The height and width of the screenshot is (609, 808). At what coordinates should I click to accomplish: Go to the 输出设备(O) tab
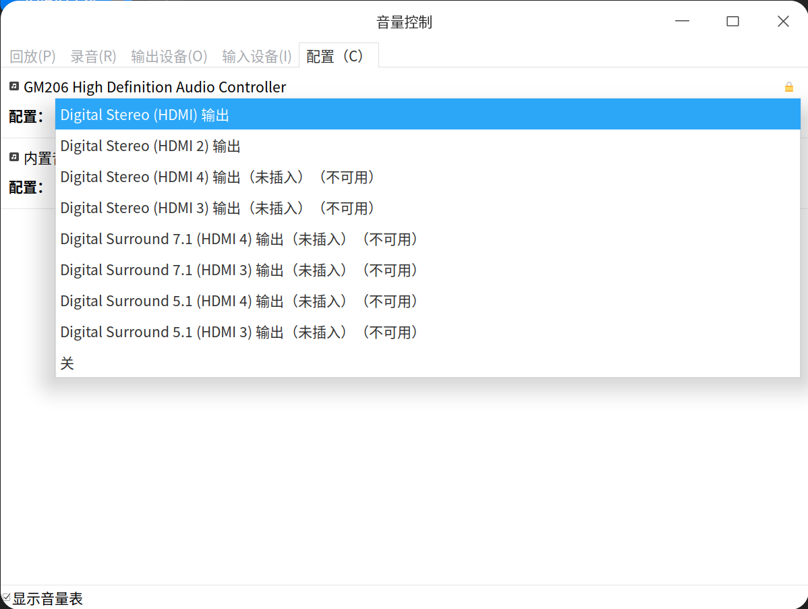pyautogui.click(x=169, y=56)
